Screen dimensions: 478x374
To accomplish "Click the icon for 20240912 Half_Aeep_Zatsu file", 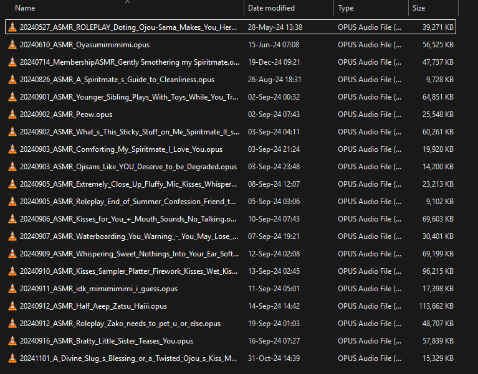I will click(12, 306).
